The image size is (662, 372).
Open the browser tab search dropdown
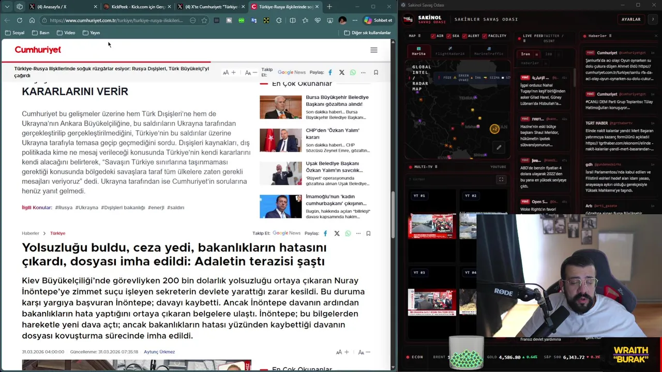[7, 7]
